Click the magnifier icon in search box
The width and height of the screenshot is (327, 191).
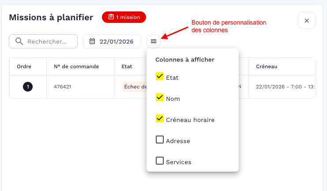point(19,41)
